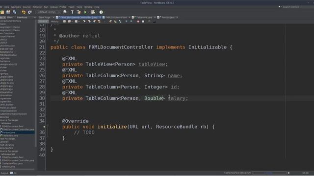Open the Window menu
The height and width of the screenshot is (176, 314).
(88, 7)
